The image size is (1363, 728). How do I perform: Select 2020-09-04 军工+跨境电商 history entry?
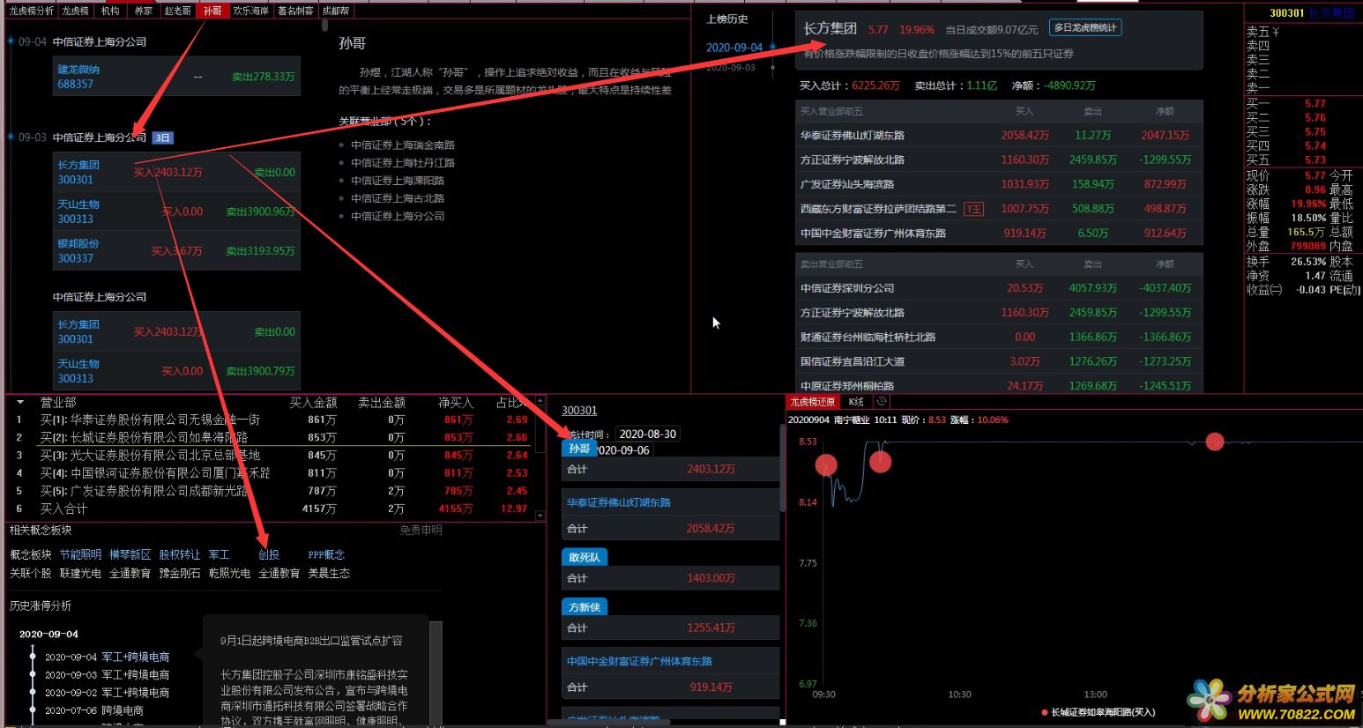pyautogui.click(x=107, y=657)
